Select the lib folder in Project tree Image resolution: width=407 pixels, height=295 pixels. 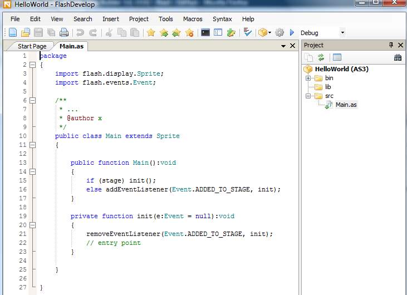328,87
